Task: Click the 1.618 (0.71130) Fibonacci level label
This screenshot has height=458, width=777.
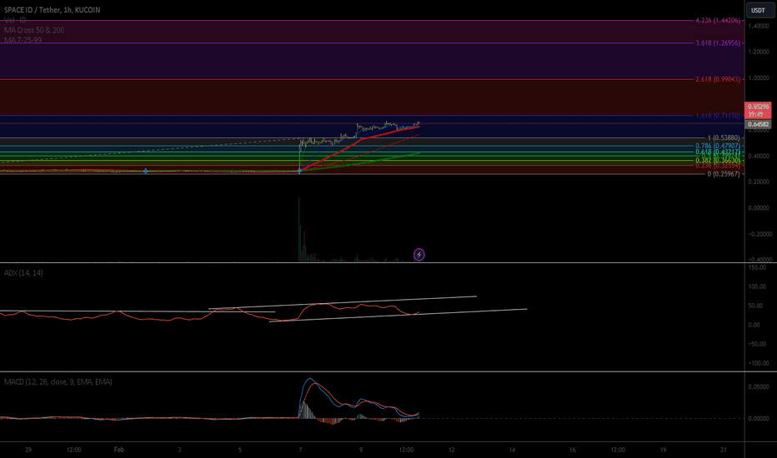Action: tap(718, 116)
